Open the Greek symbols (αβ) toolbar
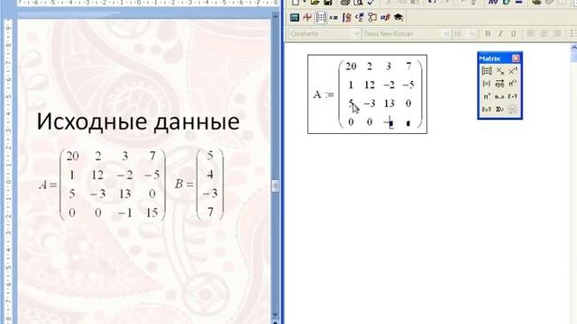This screenshot has height=324, width=577. pyautogui.click(x=385, y=17)
